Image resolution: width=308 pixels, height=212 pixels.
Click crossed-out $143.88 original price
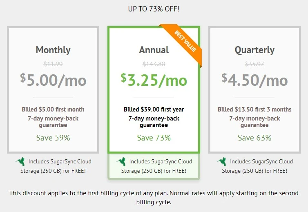[x=154, y=64]
